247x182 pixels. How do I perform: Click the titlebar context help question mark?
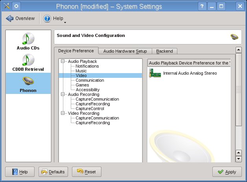[x=202, y=6]
